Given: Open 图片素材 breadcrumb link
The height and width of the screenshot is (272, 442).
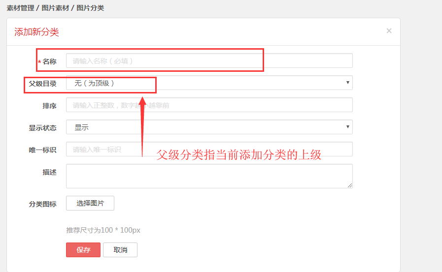Looking at the screenshot, I should [55, 8].
